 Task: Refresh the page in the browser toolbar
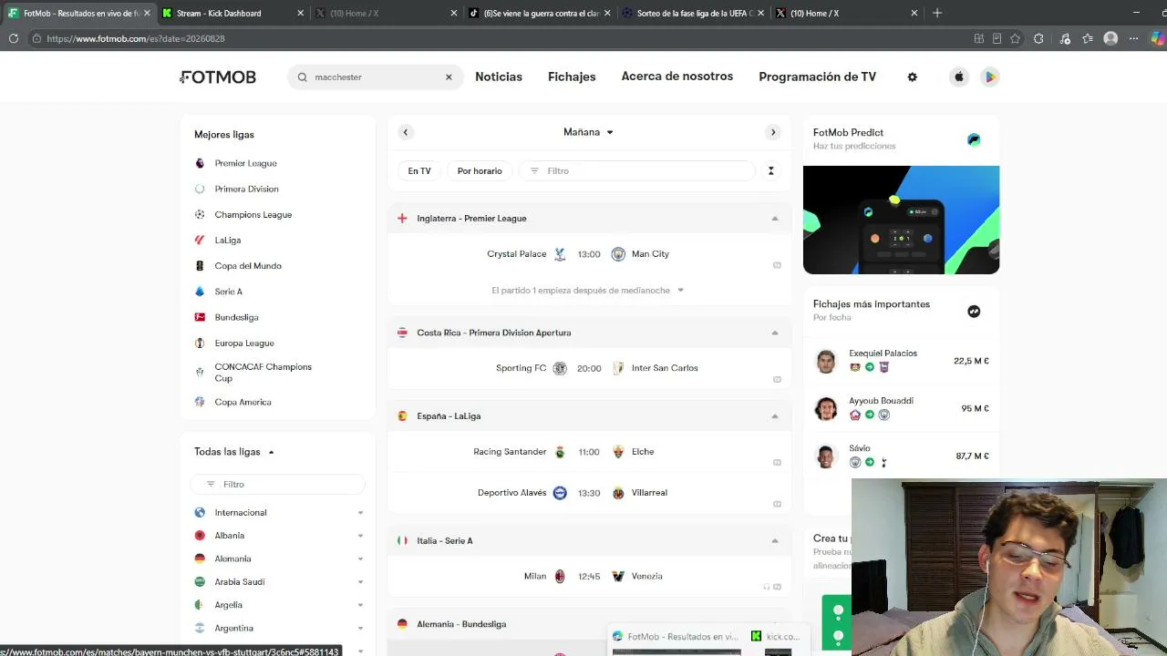point(14,38)
